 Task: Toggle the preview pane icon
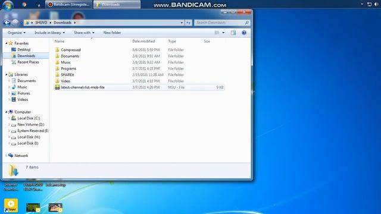coord(233,33)
